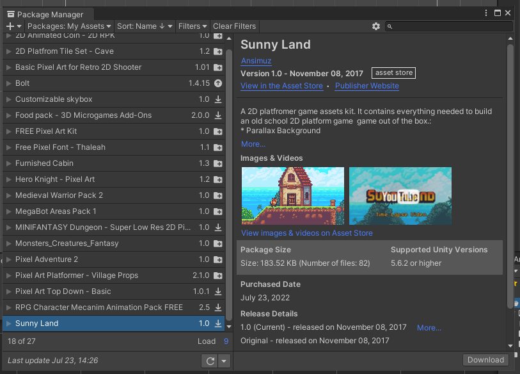The height and width of the screenshot is (374, 520).
Task: Click import icon for Monsters_Creatures_Fantasy
Action: coord(218,243)
